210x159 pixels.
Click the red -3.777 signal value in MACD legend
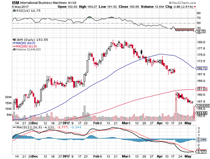pos(62,127)
